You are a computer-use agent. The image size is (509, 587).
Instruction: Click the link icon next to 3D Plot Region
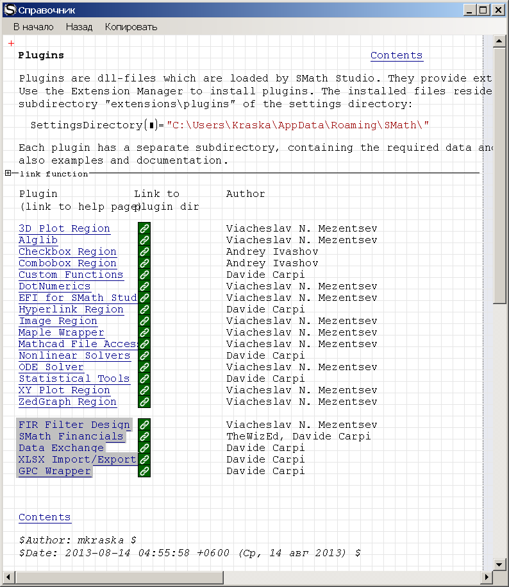click(144, 228)
